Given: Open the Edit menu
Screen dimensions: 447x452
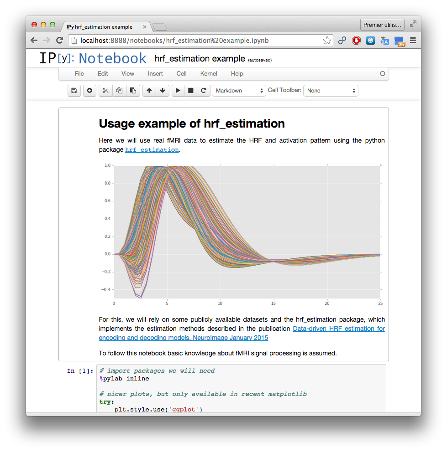Looking at the screenshot, I should [103, 73].
